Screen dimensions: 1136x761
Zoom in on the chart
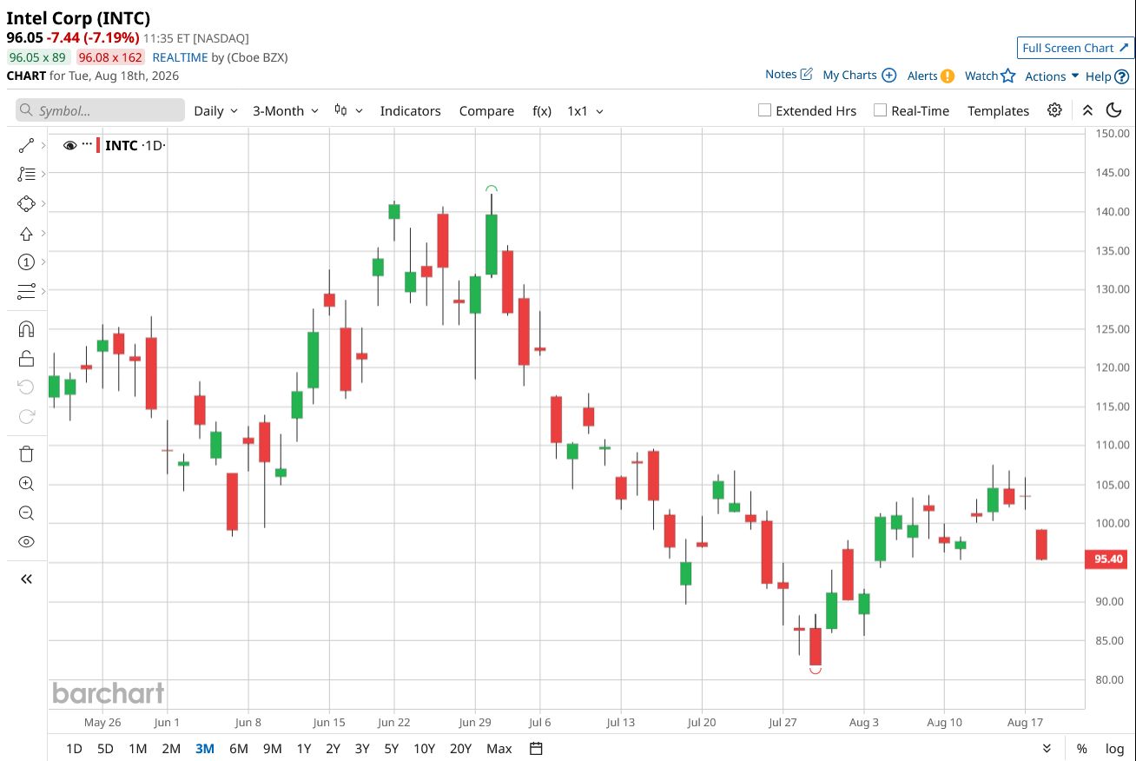click(26, 484)
